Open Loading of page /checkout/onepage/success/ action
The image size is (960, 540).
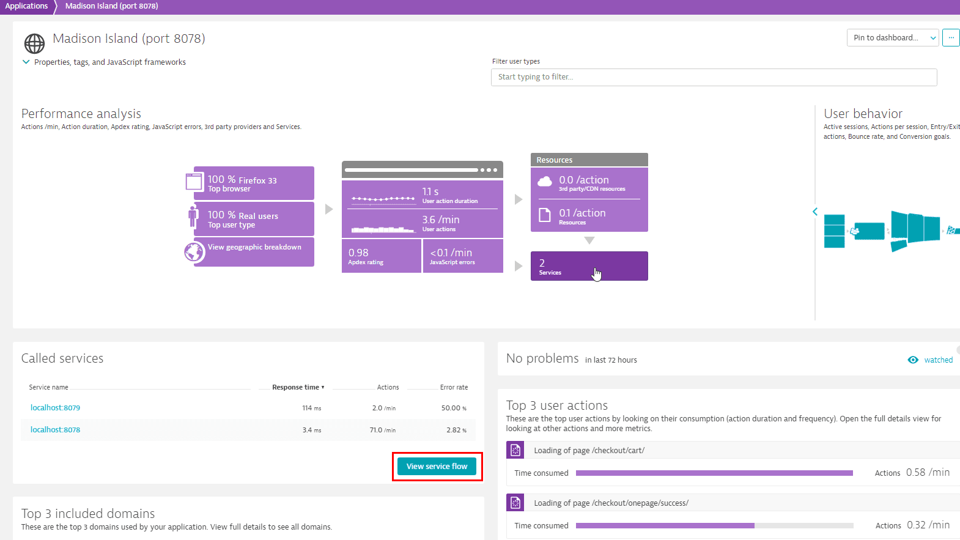(x=611, y=503)
